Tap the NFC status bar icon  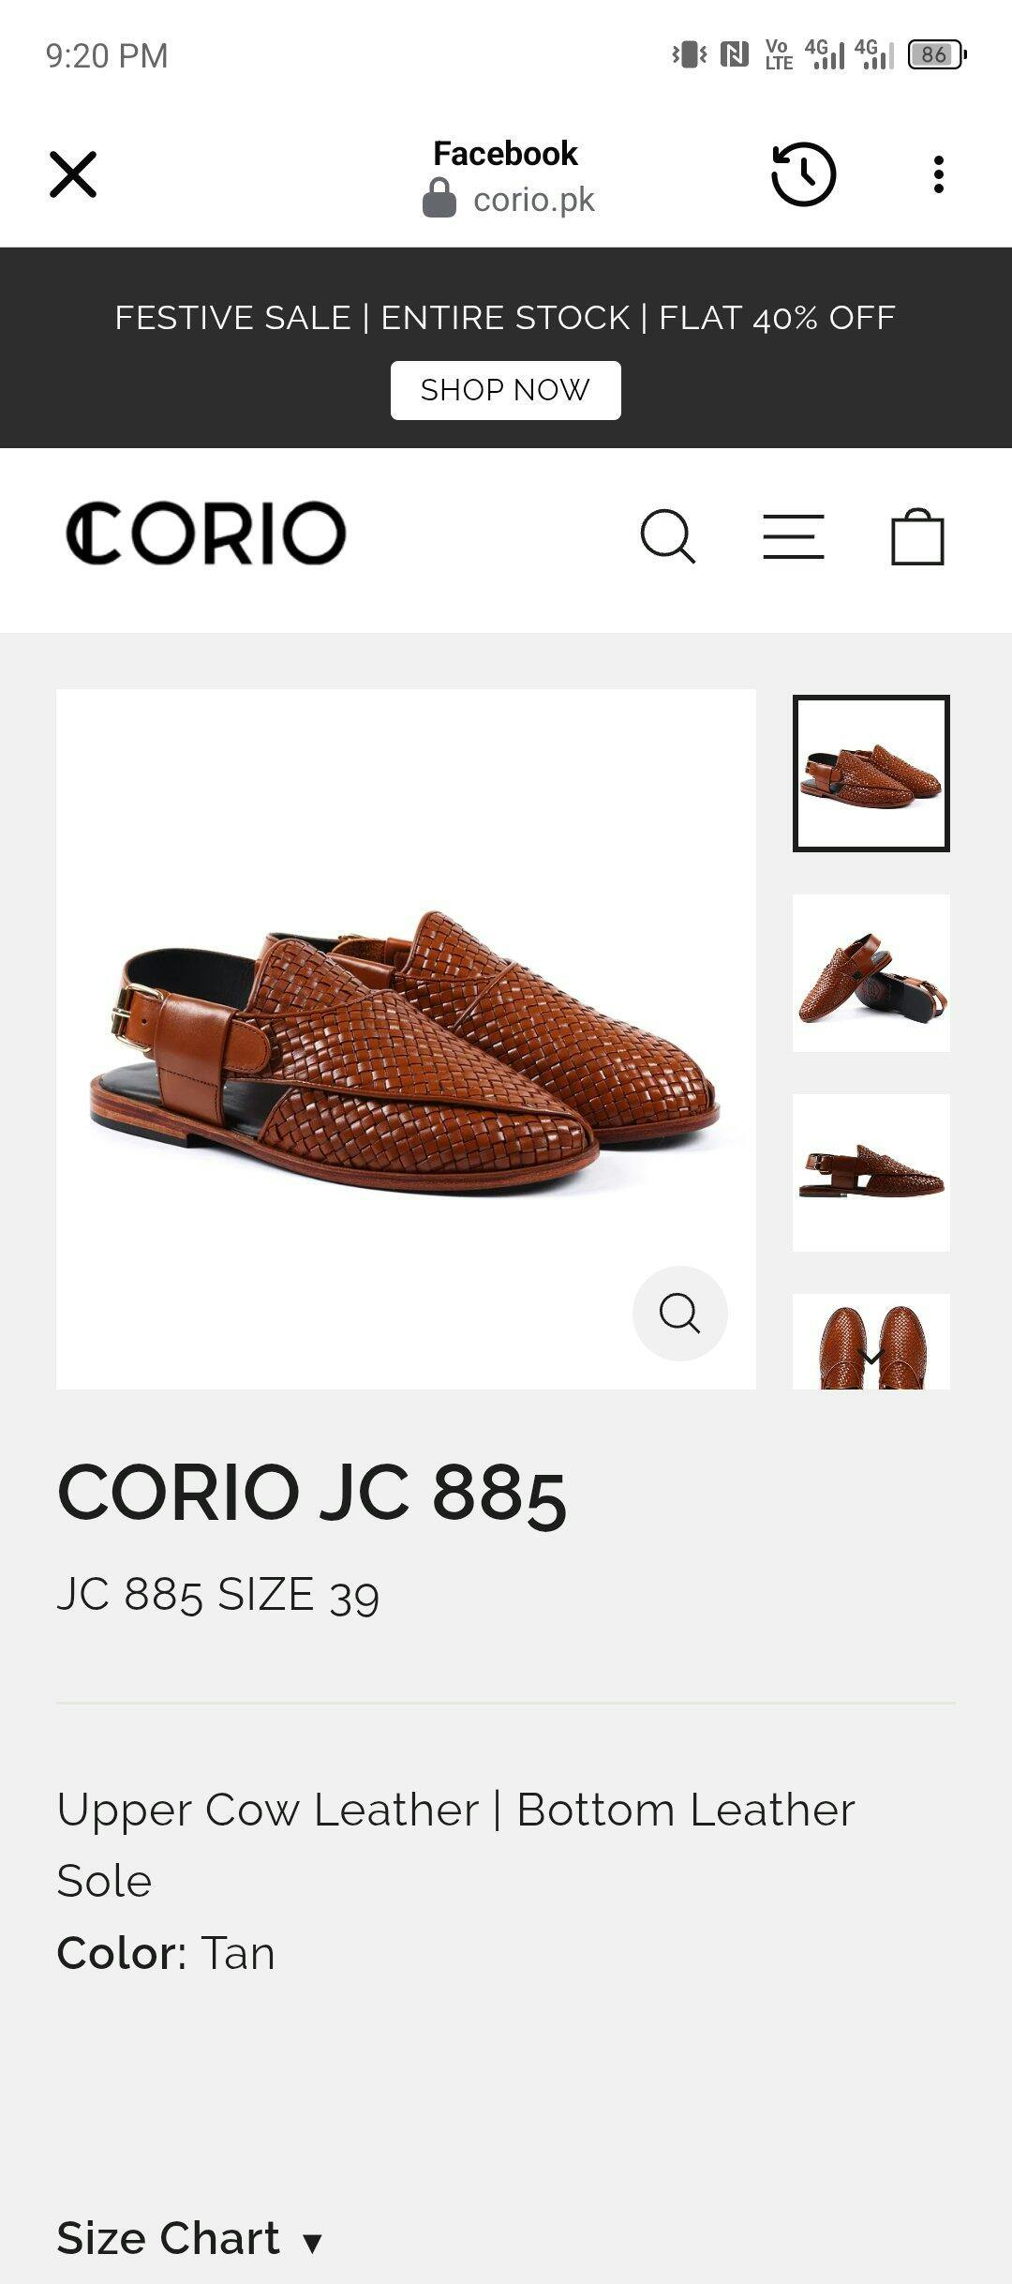735,55
